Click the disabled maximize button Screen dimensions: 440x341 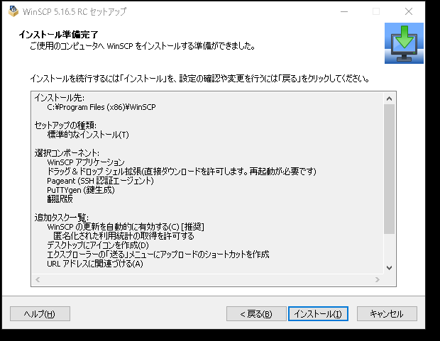coord(376,11)
